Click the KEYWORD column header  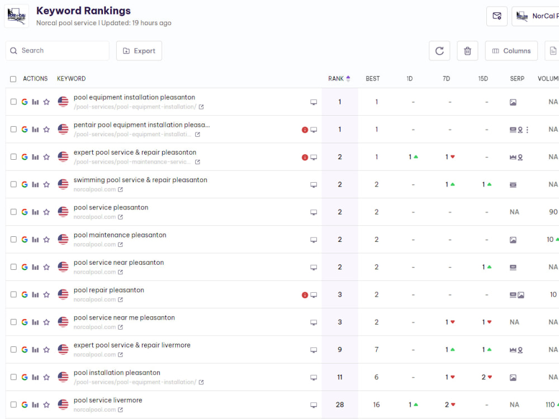(72, 79)
